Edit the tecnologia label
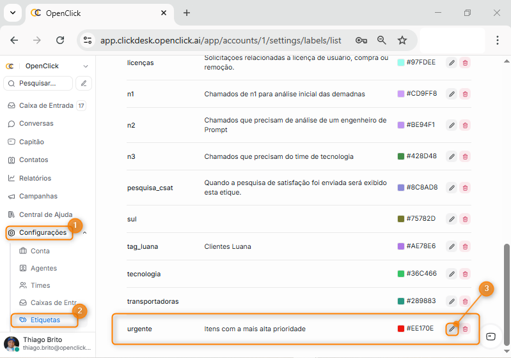This screenshot has height=358, width=511. coord(452,274)
